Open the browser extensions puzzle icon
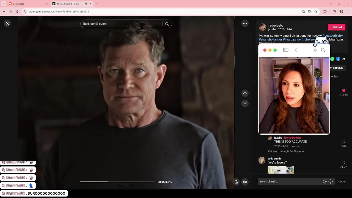Screen dimensions: 352x198 (325, 12)
